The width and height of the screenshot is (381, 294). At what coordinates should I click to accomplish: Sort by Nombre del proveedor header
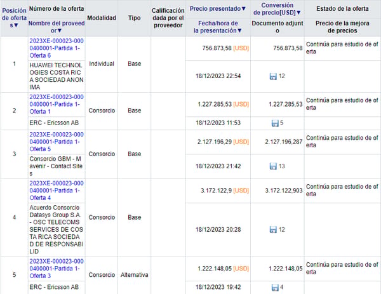click(57, 27)
